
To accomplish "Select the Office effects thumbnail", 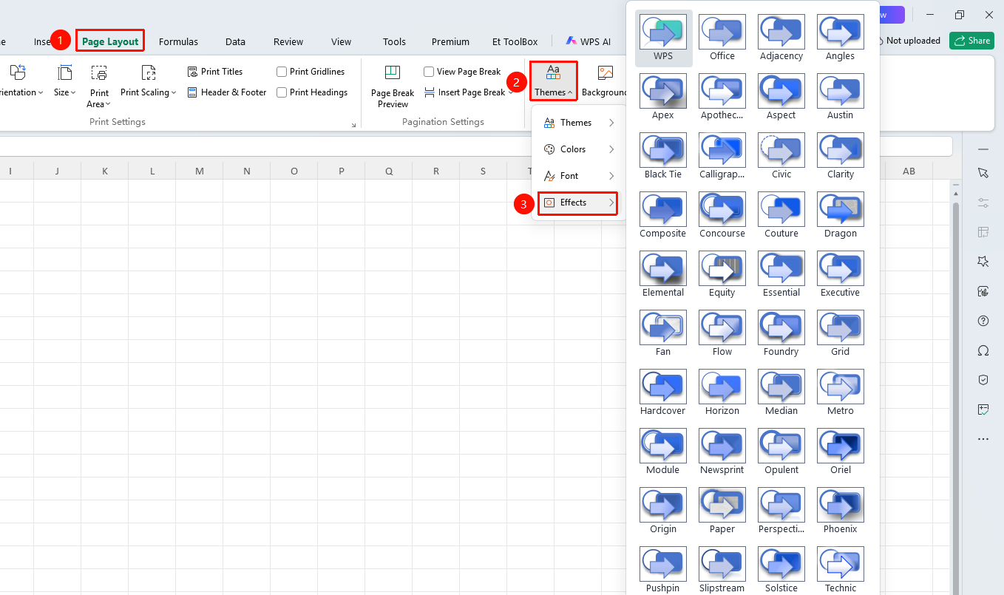I will click(x=722, y=38).
